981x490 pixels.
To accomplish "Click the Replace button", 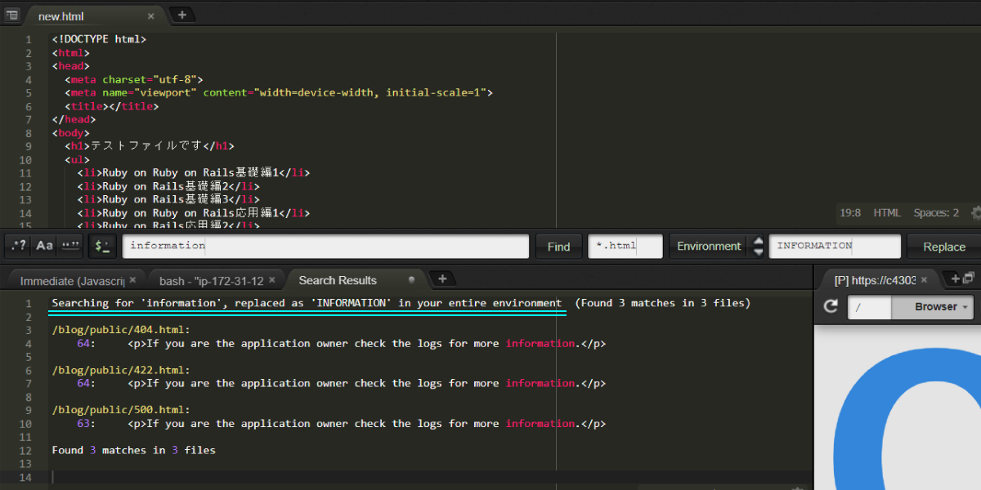I will point(944,247).
